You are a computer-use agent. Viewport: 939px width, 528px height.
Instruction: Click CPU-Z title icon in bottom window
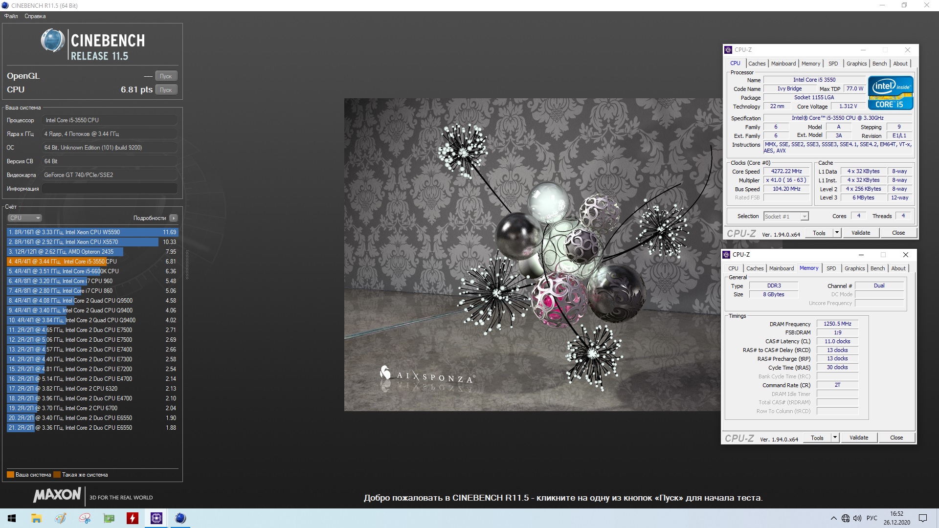click(x=726, y=255)
